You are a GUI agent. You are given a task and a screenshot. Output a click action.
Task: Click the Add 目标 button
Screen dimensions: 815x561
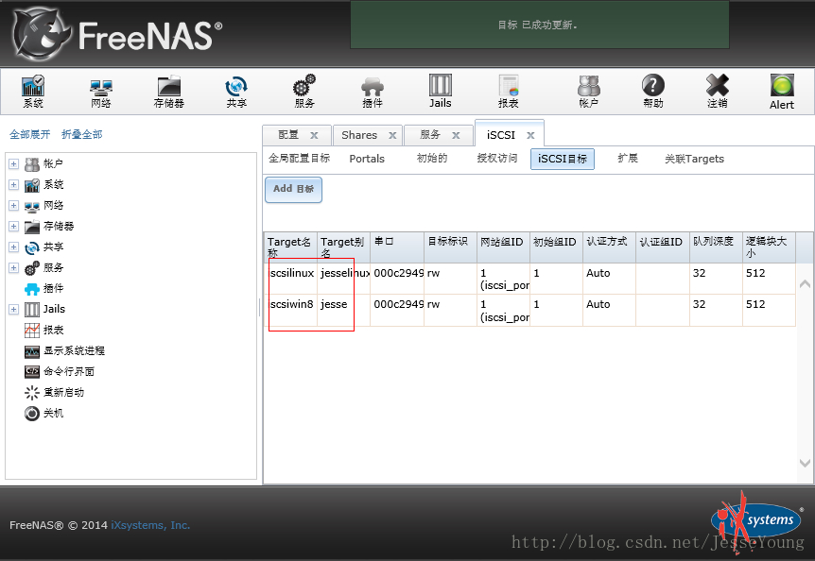(x=294, y=190)
